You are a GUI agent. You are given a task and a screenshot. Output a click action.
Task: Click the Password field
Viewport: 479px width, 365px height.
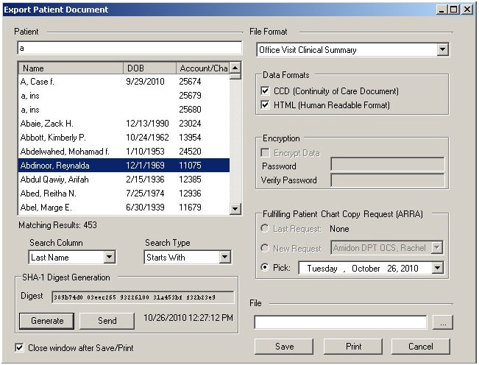[387, 165]
